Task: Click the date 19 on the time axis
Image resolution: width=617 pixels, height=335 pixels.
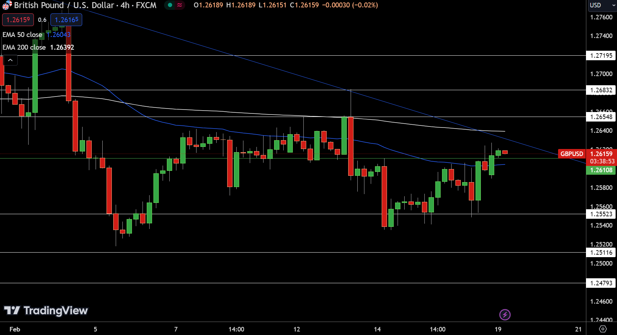Action: pos(498,329)
